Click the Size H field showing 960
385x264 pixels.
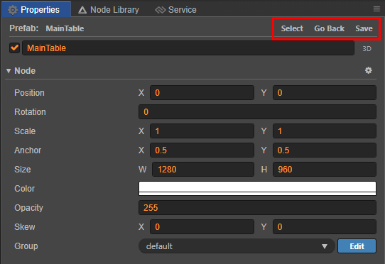(x=325, y=170)
